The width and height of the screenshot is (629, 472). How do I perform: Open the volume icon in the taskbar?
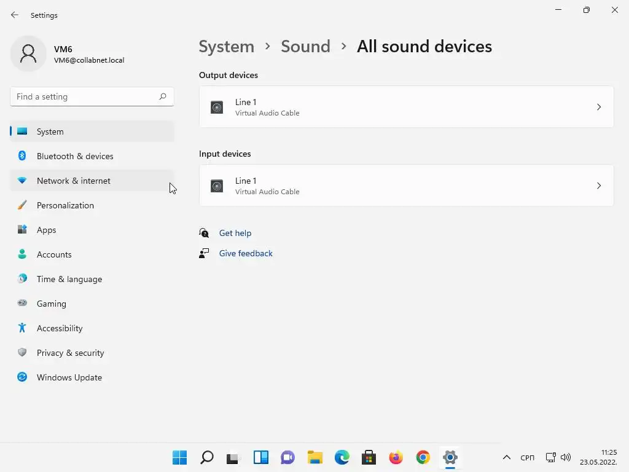566,457
